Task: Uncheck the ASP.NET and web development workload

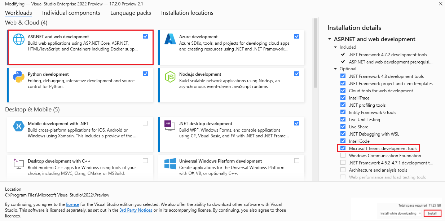Action: pos(145,36)
